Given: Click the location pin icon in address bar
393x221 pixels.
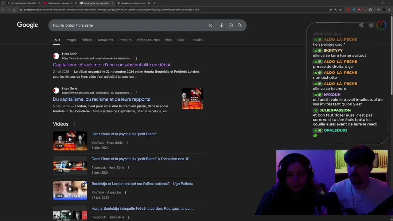Looking at the screenshot, I should coord(330,10).
